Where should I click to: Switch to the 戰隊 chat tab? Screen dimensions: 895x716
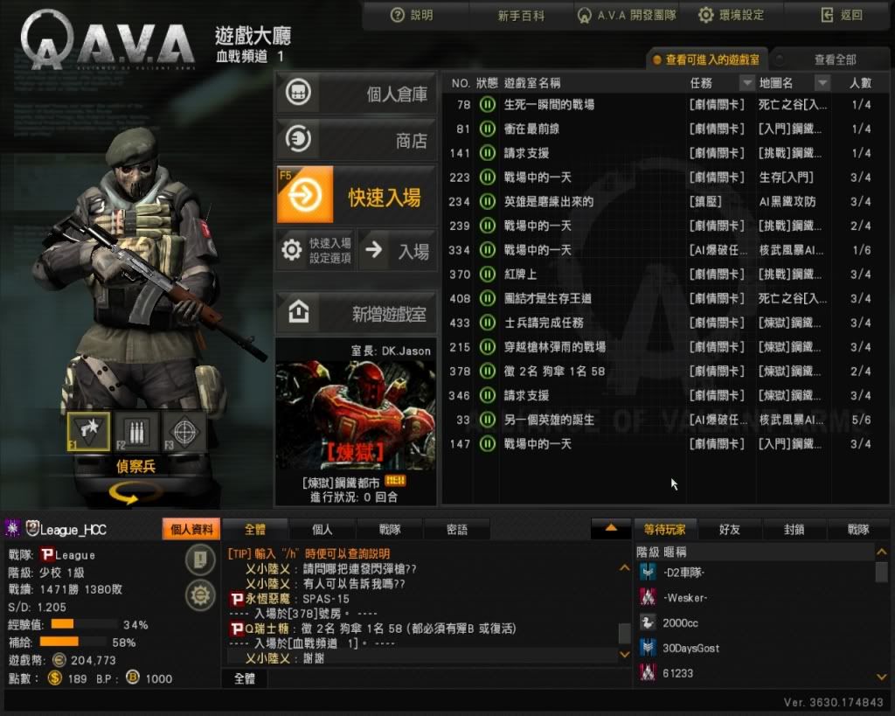[390, 529]
